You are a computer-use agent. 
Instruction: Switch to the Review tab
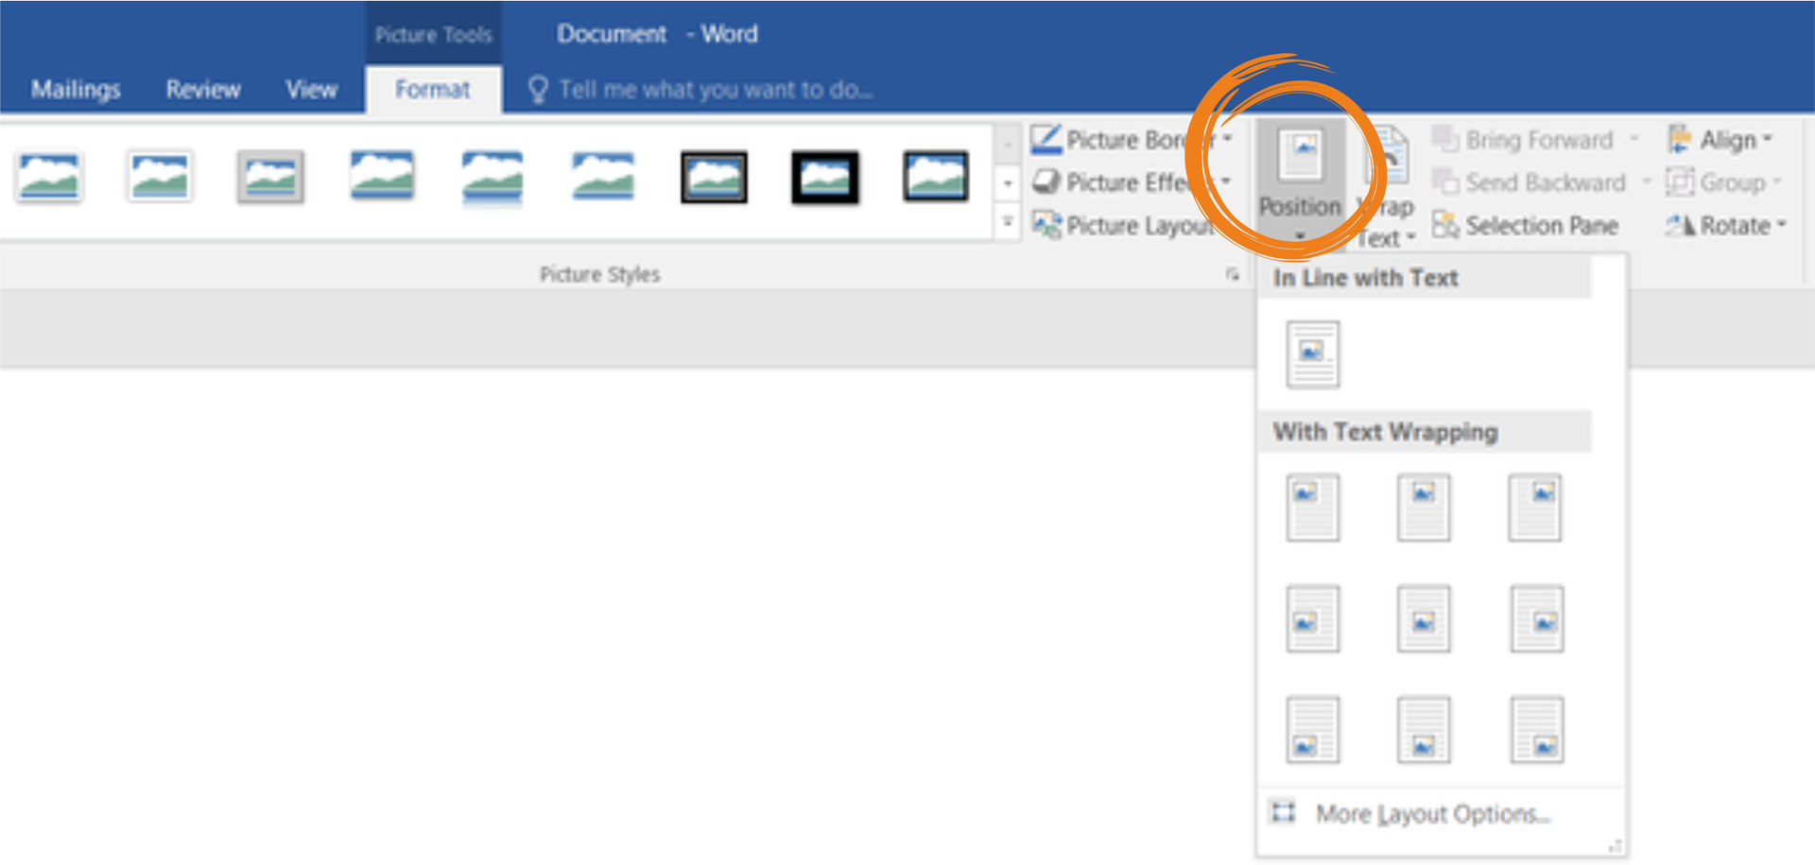[x=202, y=89]
